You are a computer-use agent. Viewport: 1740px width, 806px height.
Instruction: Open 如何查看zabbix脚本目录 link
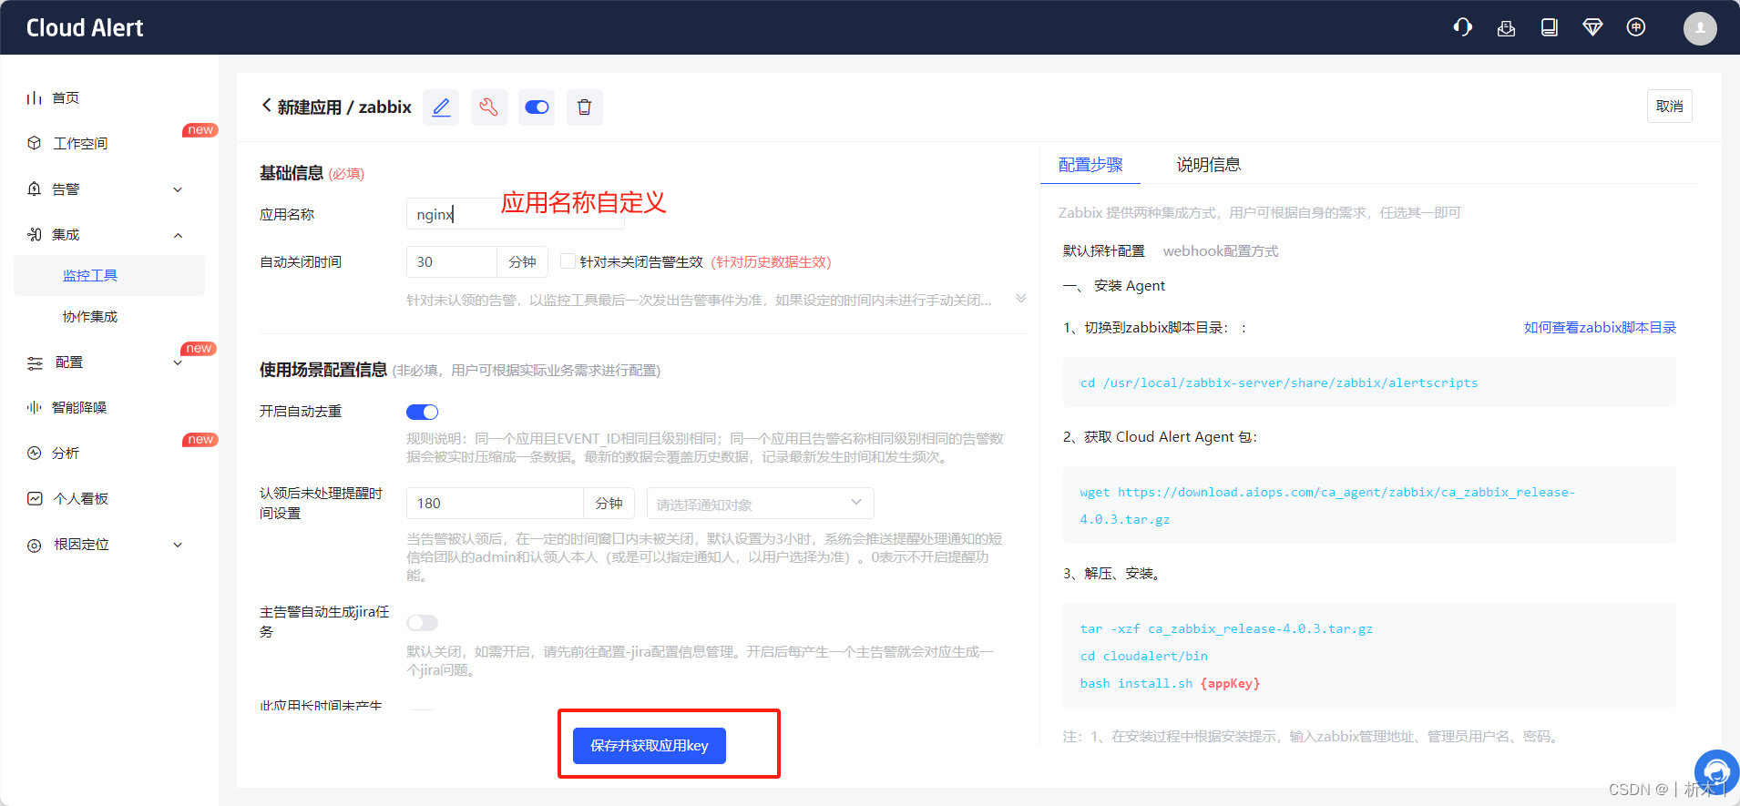pos(1600,327)
